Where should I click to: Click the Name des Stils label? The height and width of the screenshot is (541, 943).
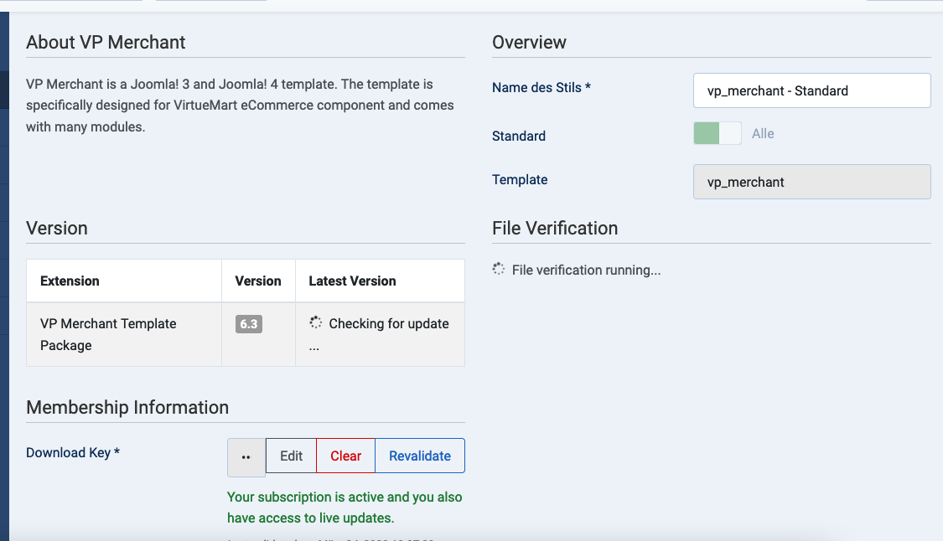click(541, 87)
